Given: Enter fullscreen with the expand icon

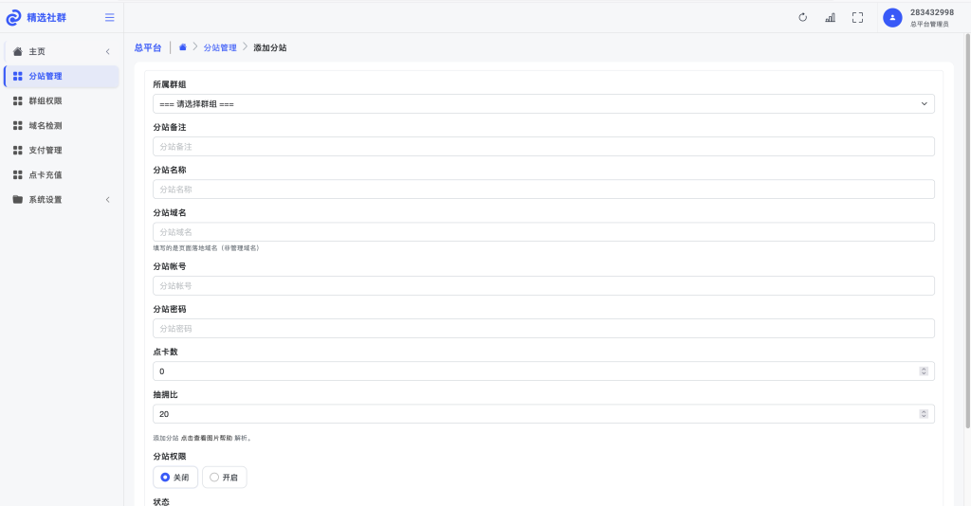Looking at the screenshot, I should (x=857, y=17).
